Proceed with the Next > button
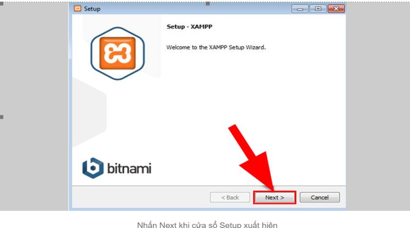The height and width of the screenshot is (228, 410). point(275,197)
